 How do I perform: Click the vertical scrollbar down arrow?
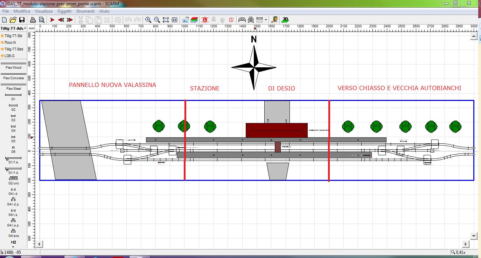point(474,236)
